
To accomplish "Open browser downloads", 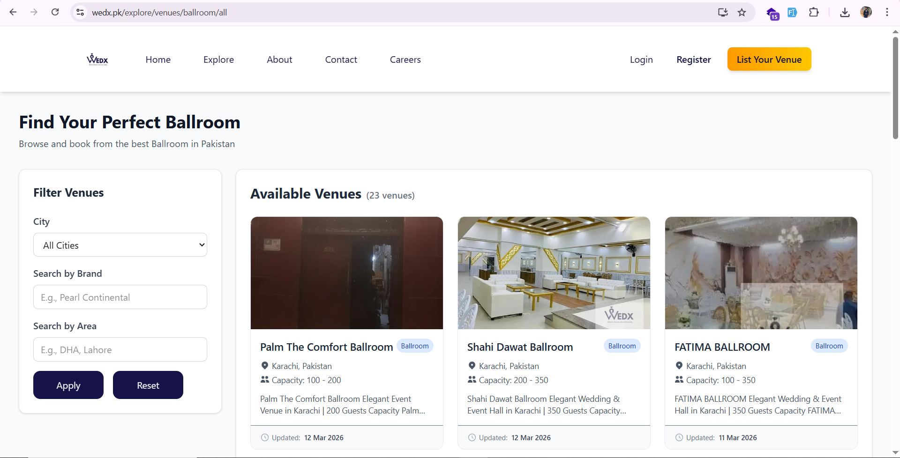I will pyautogui.click(x=845, y=12).
